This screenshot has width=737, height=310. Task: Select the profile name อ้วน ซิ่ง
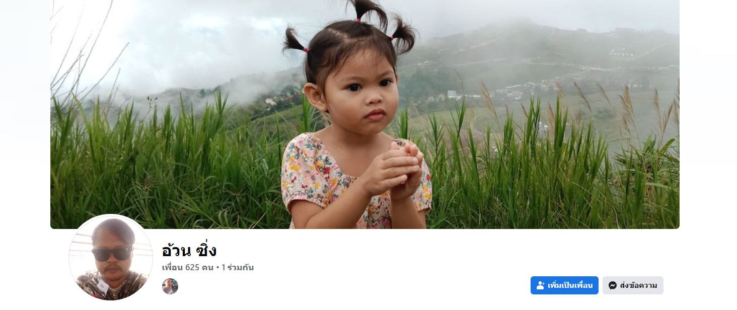[x=189, y=250]
